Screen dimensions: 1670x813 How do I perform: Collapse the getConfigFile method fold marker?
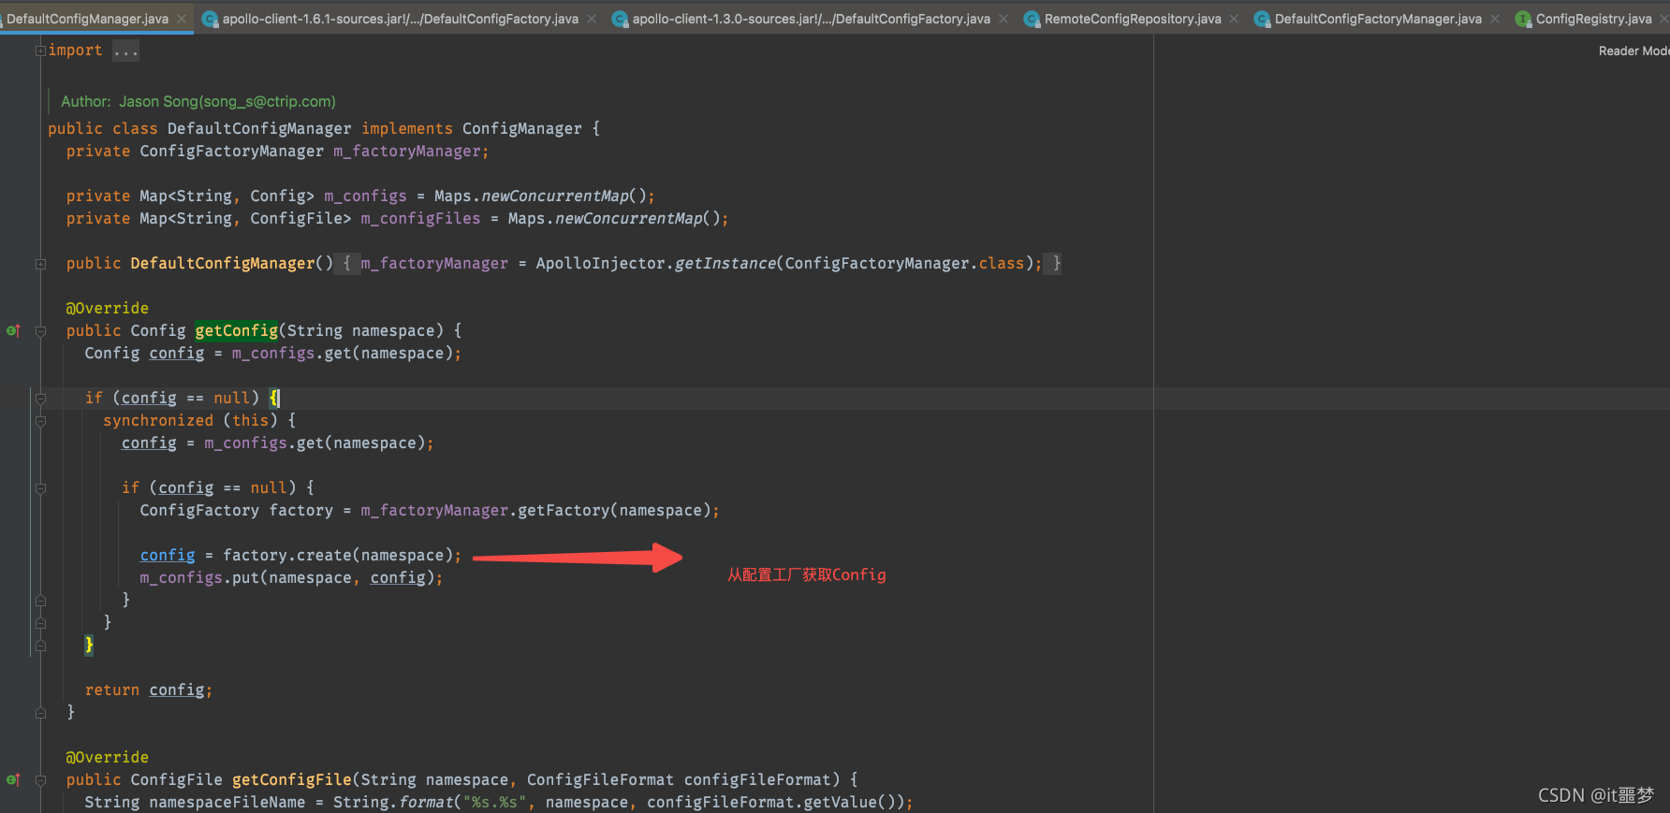[x=40, y=780]
